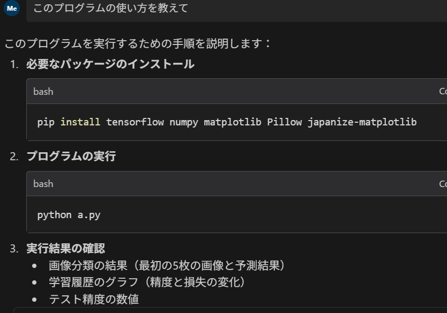Click the highlighted "install" keyword
The height and width of the screenshot is (313, 447).
[x=80, y=122]
